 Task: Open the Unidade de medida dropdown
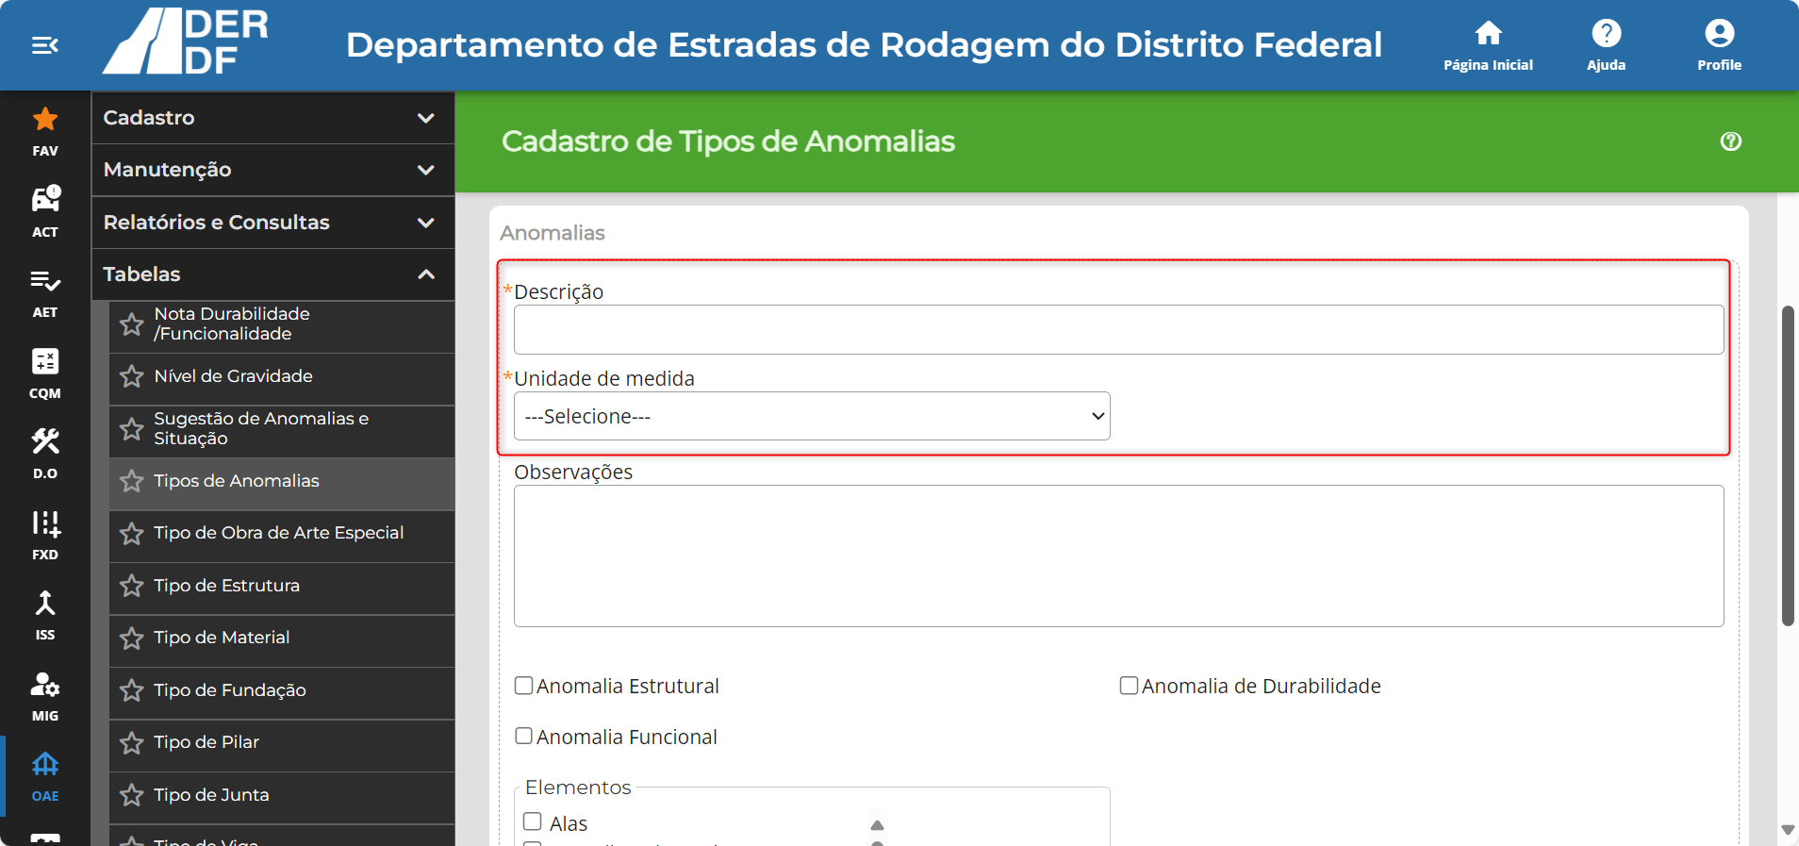pos(812,416)
